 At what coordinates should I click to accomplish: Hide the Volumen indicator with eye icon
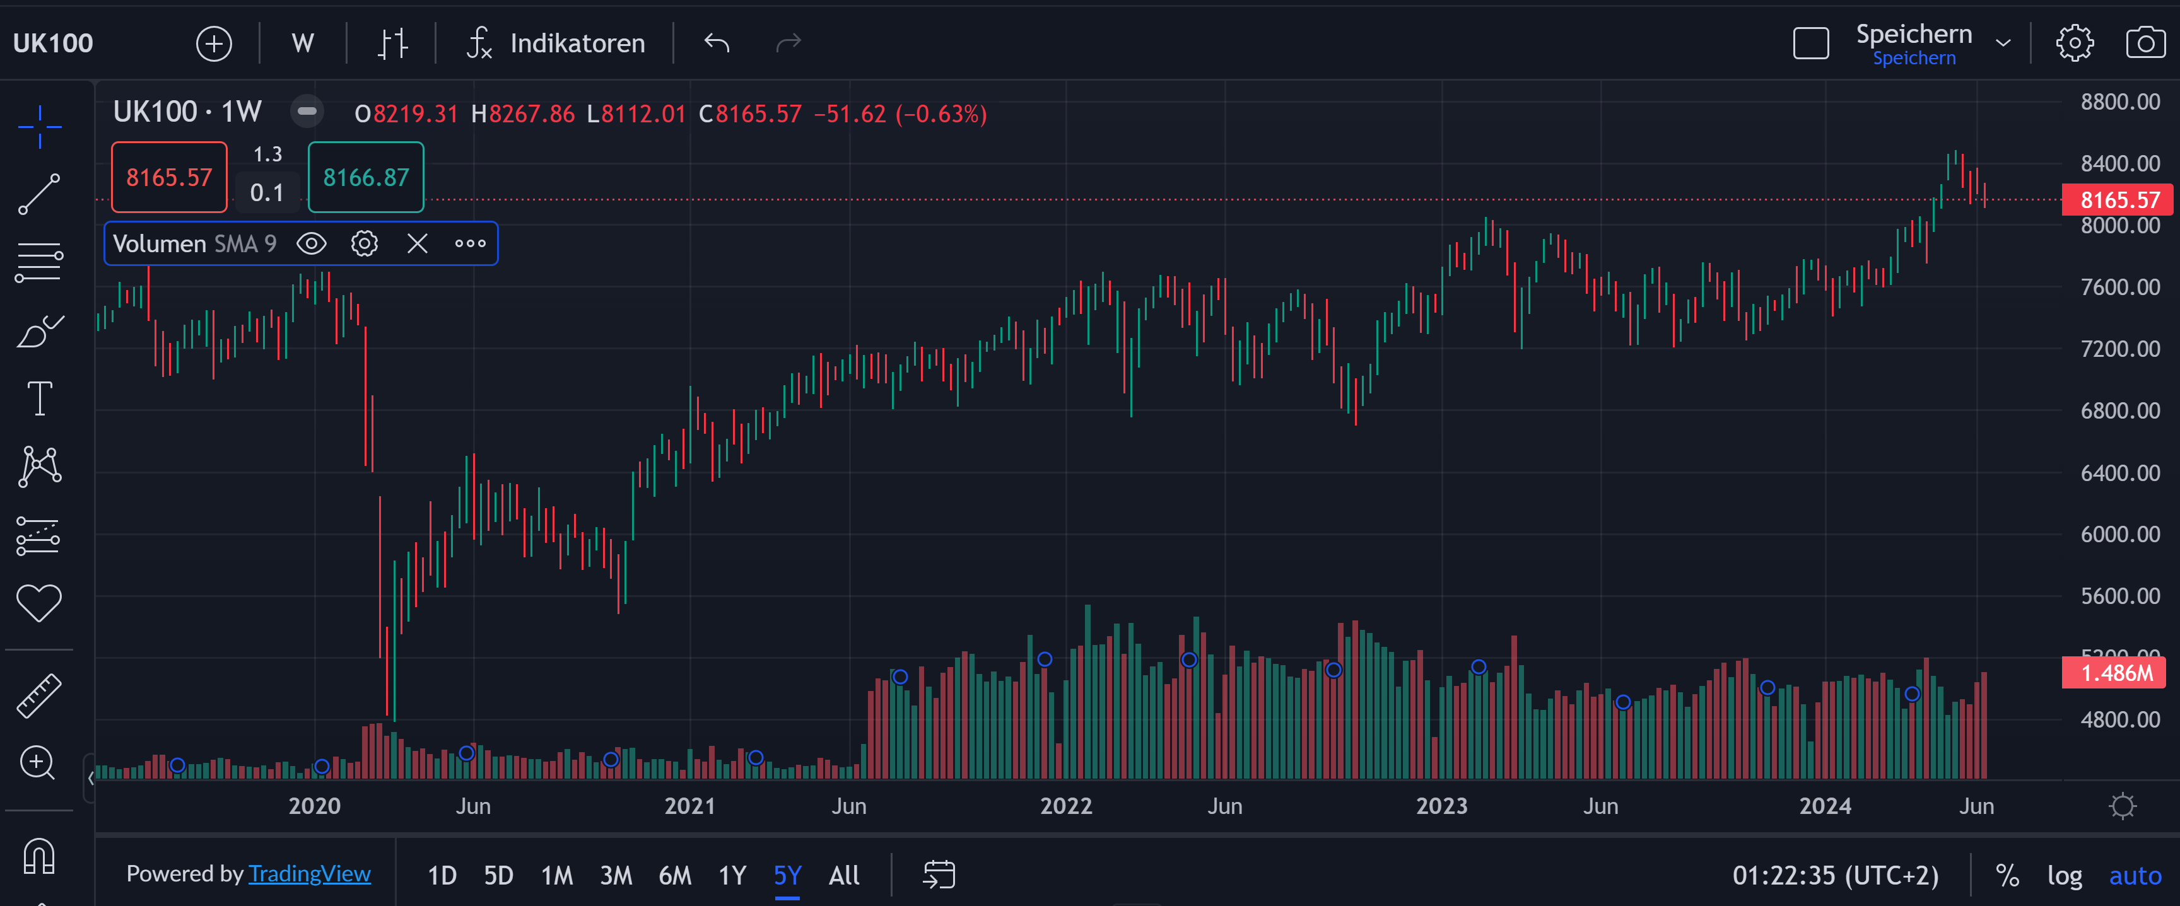312,243
